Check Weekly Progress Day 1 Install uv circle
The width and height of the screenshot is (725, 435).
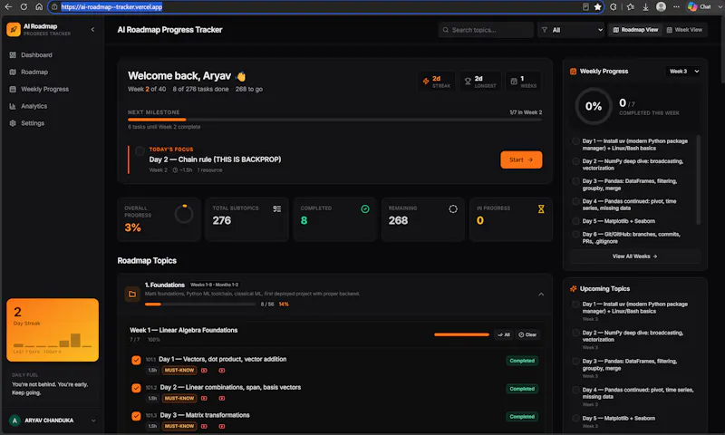pyautogui.click(x=575, y=141)
